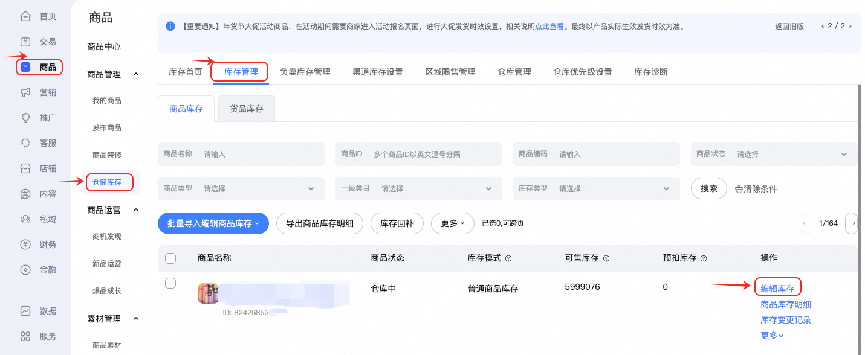Screen dimensions: 865x355
Task: Open the 库存类型 dropdown
Action: pyautogui.click(x=597, y=188)
